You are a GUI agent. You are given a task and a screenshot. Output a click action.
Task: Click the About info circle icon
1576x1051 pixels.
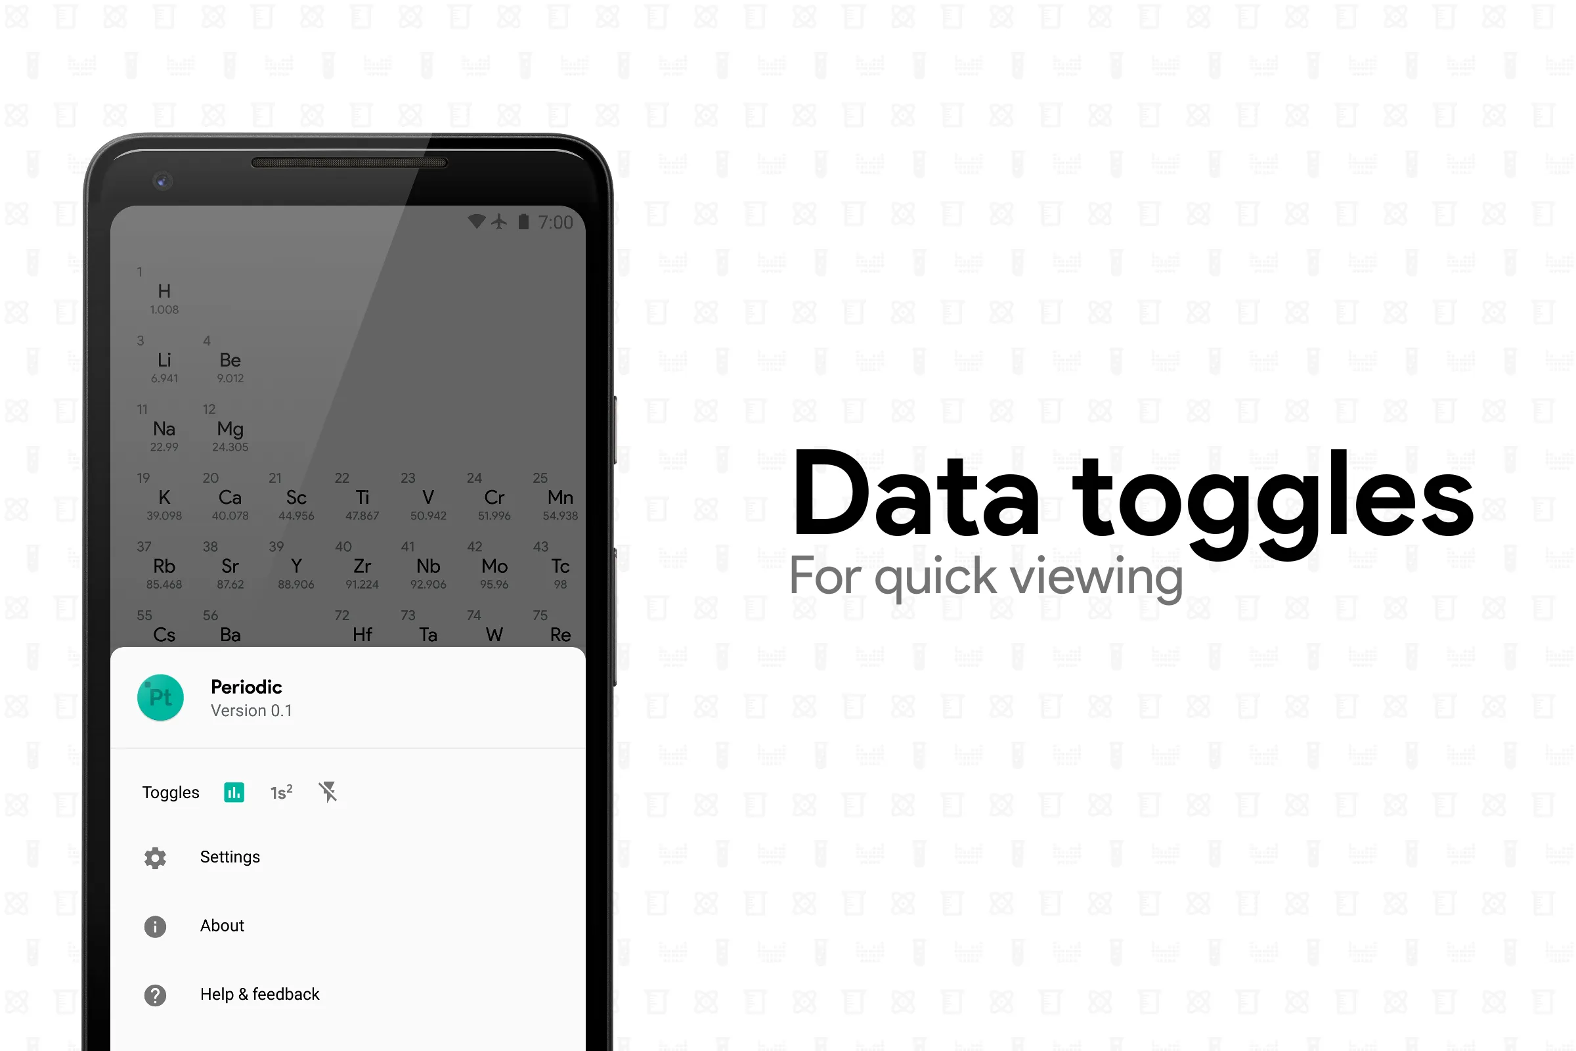click(155, 926)
